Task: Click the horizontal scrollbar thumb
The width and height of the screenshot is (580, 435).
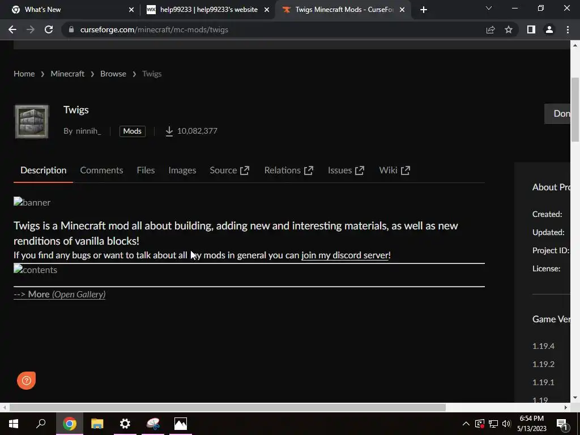Action: [x=228, y=407]
